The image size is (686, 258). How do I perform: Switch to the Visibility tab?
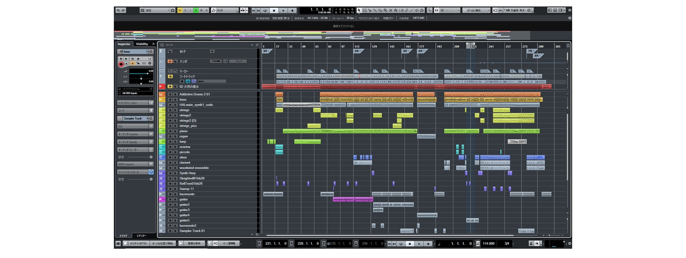[x=142, y=44]
